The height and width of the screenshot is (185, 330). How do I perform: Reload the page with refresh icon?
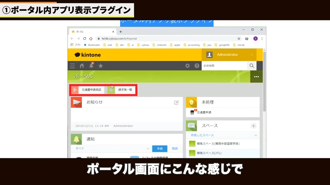[85, 39]
